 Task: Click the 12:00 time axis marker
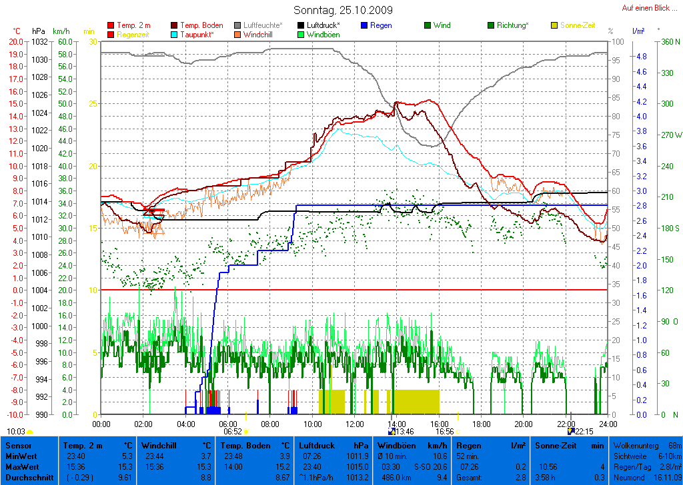[354, 423]
